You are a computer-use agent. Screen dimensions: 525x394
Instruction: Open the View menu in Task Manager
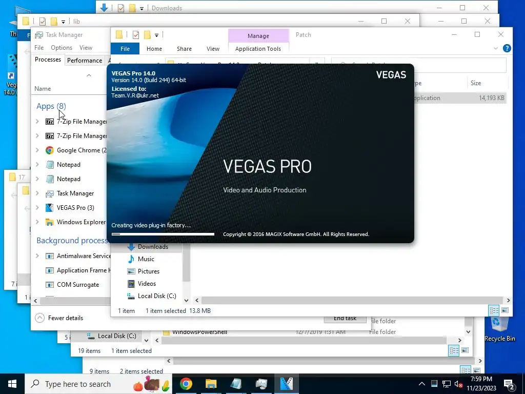86,48
